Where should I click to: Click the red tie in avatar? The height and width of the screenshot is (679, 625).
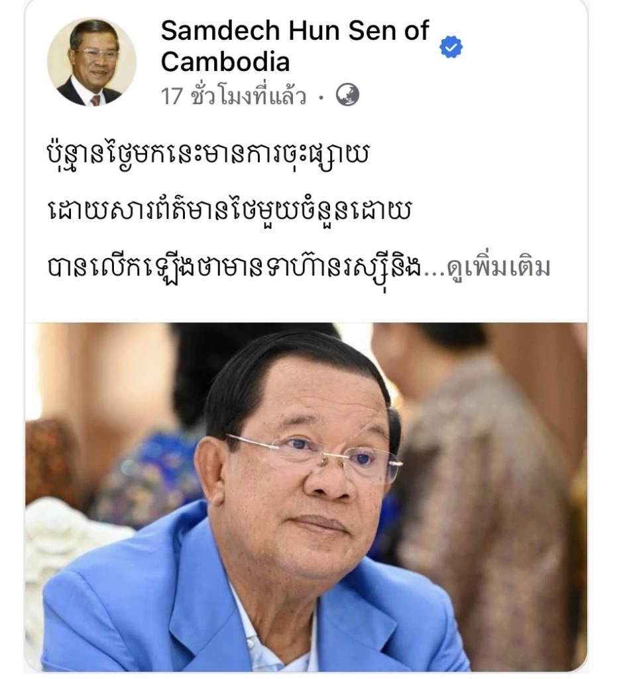click(95, 101)
